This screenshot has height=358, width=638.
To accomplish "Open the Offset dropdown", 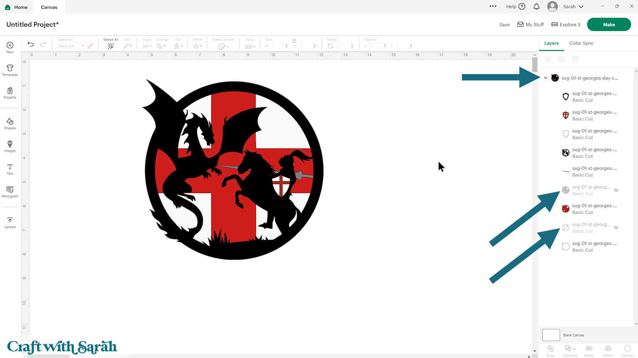I will pos(197,46).
